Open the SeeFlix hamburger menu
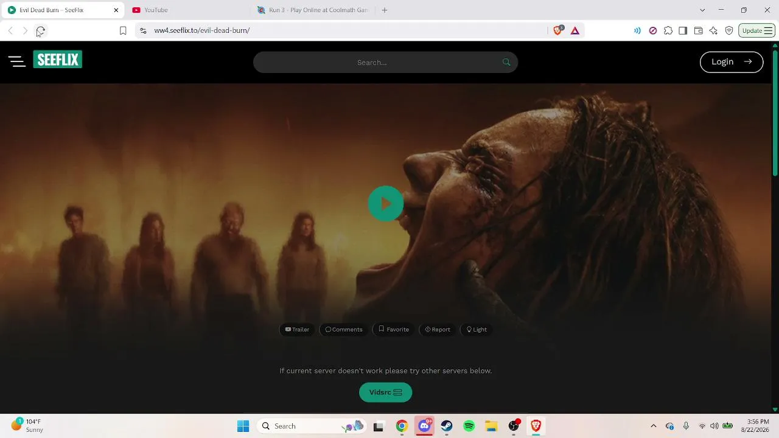 pos(16,61)
